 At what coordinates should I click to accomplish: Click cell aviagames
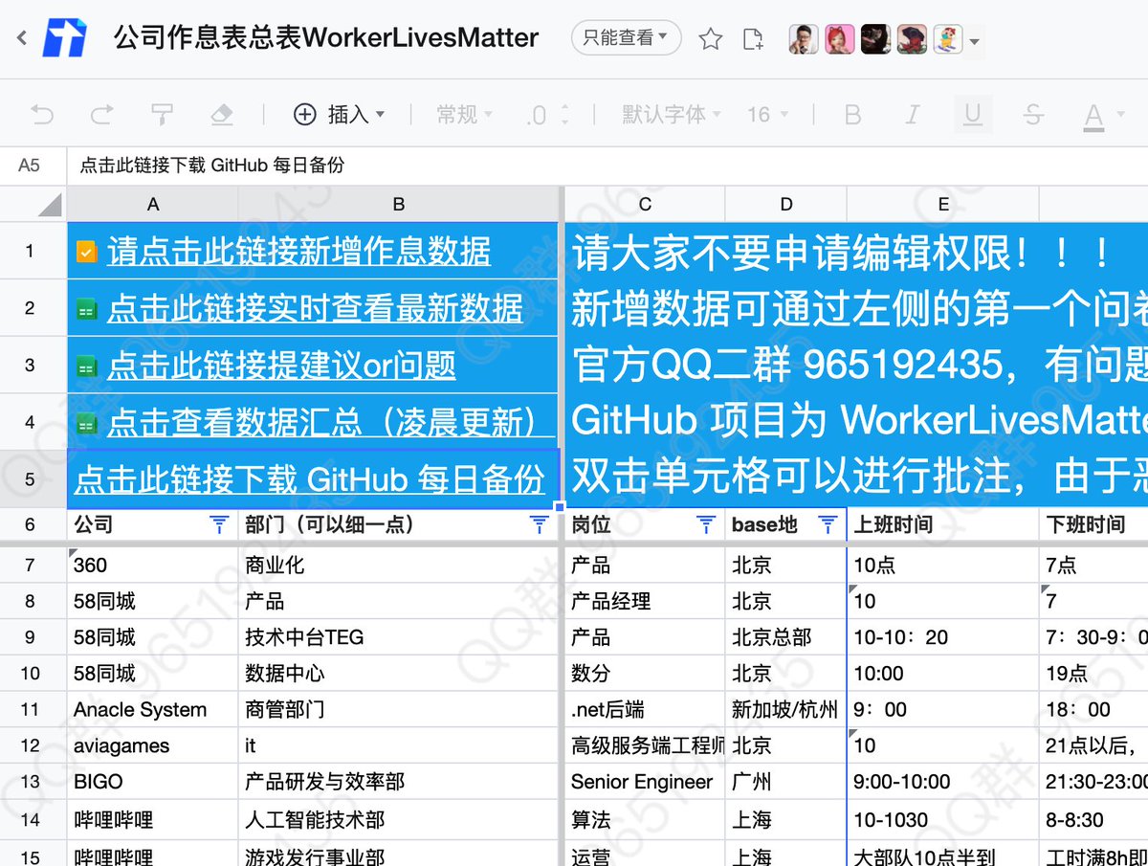pos(153,745)
